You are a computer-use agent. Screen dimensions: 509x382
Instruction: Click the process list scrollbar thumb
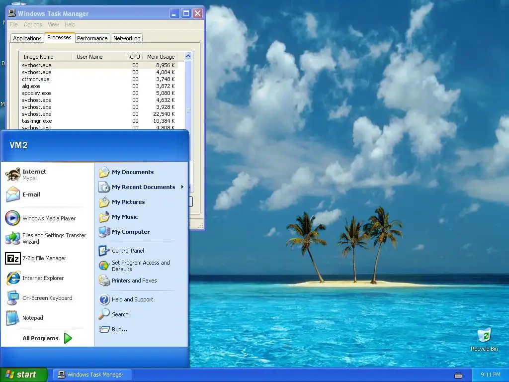(188, 110)
